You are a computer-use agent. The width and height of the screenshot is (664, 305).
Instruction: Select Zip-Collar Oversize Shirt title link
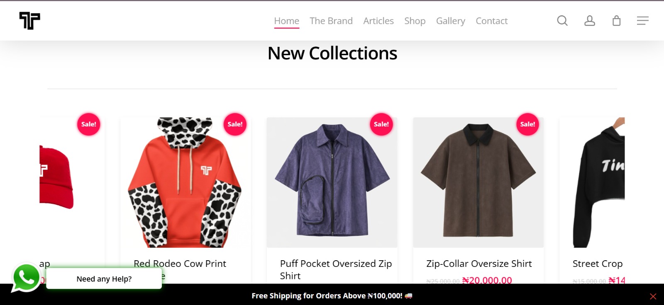pyautogui.click(x=479, y=264)
